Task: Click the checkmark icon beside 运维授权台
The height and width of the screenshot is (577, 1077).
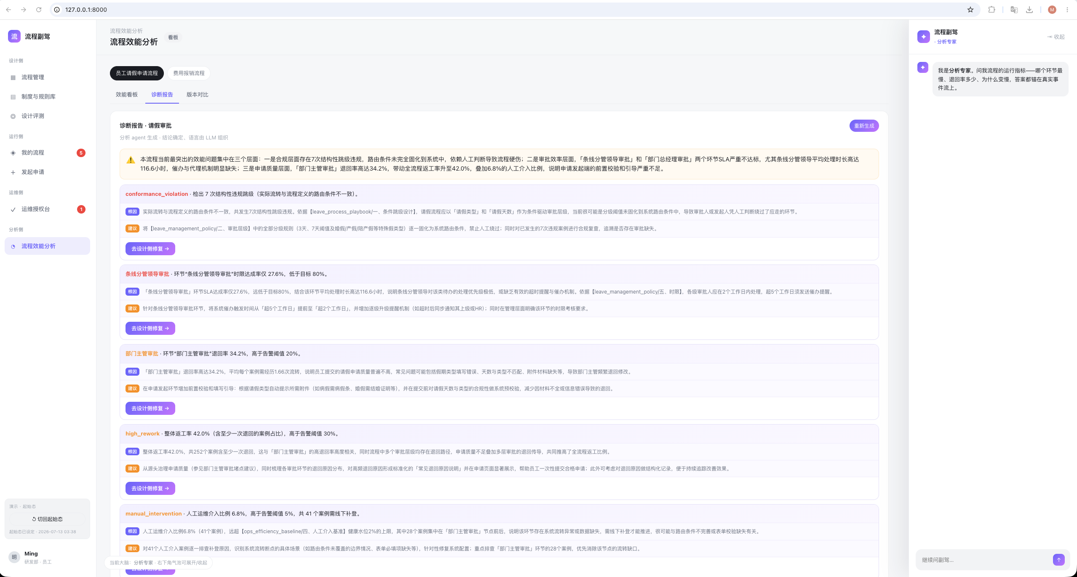Action: click(13, 209)
